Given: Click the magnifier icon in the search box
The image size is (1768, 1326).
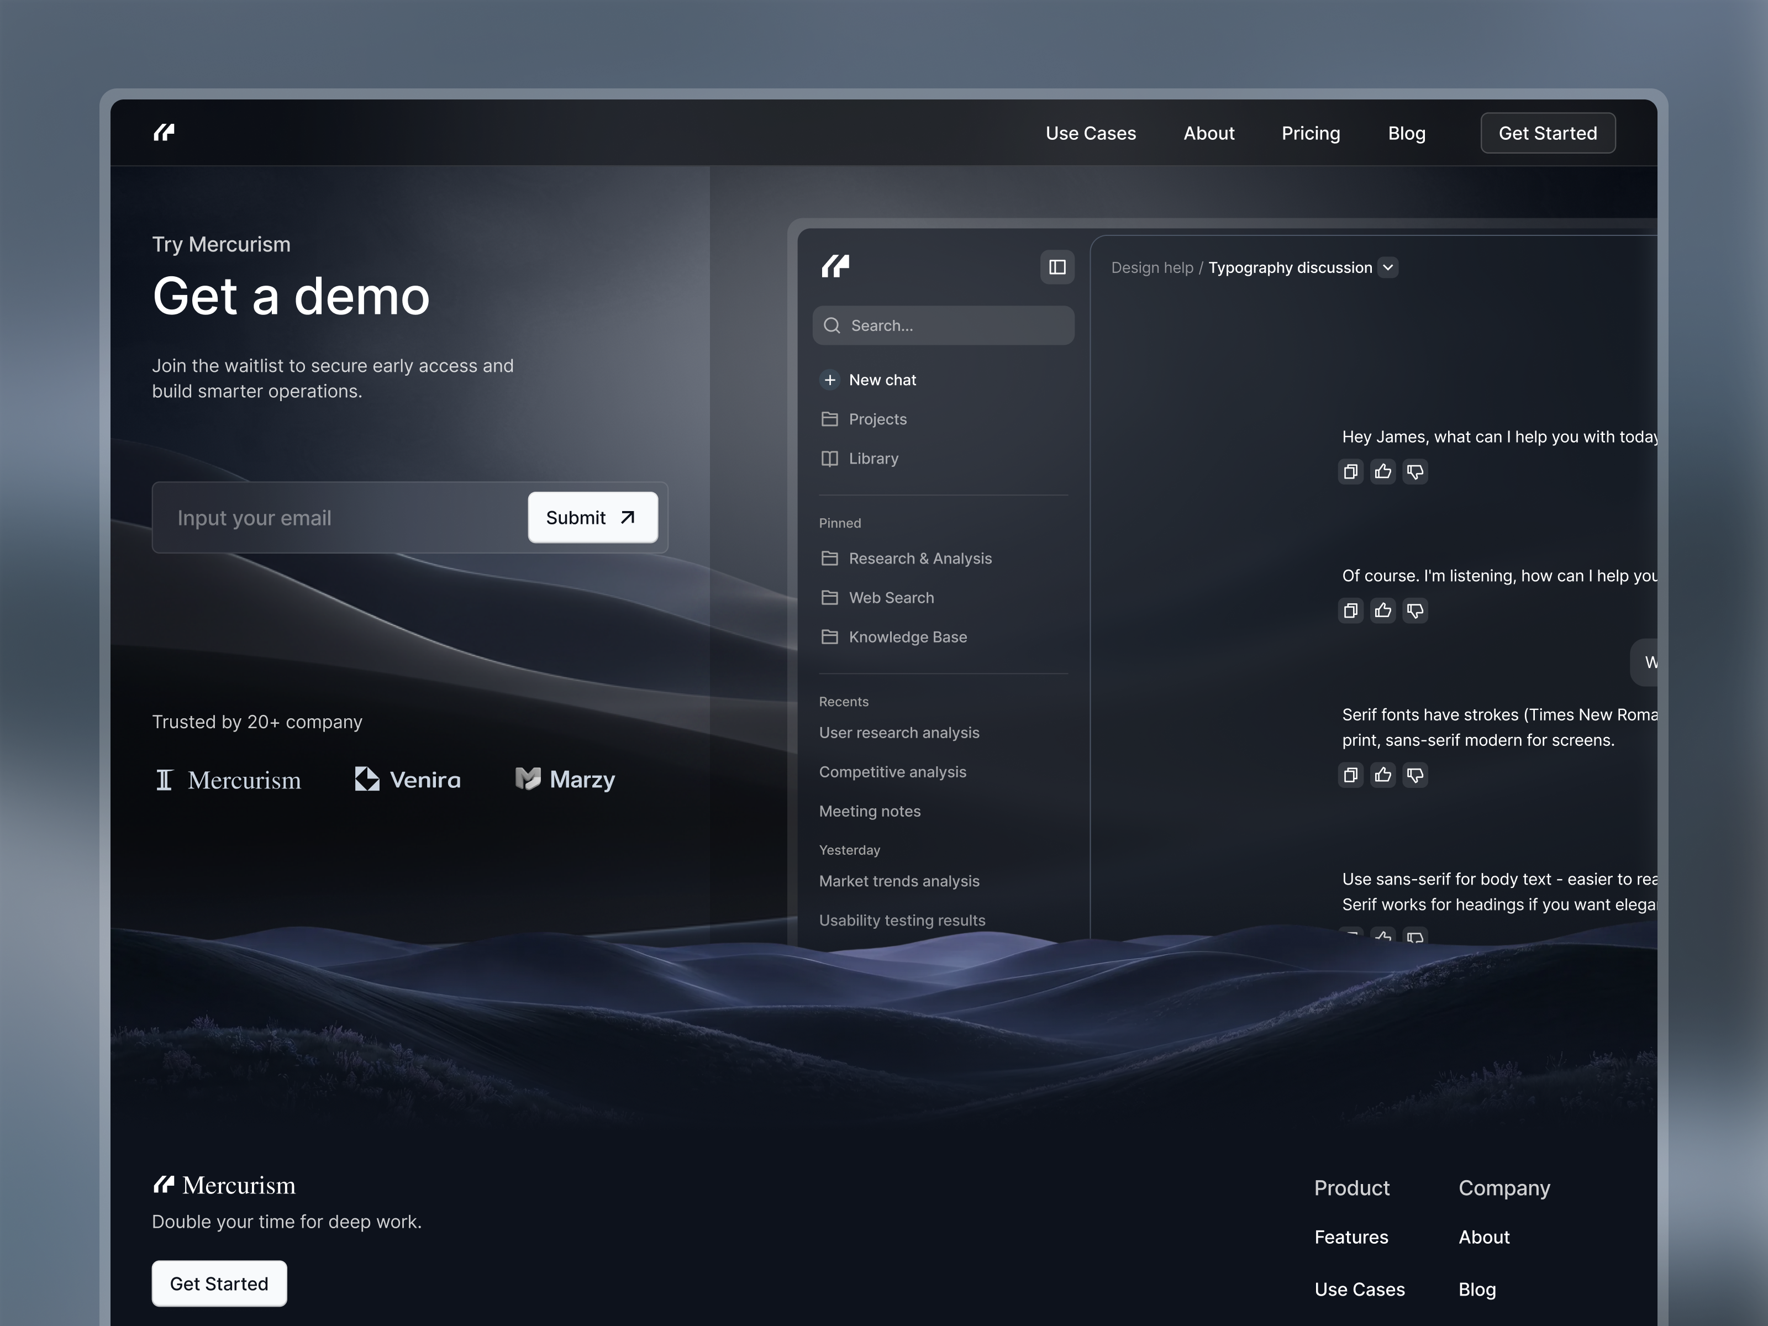Looking at the screenshot, I should pyautogui.click(x=832, y=325).
